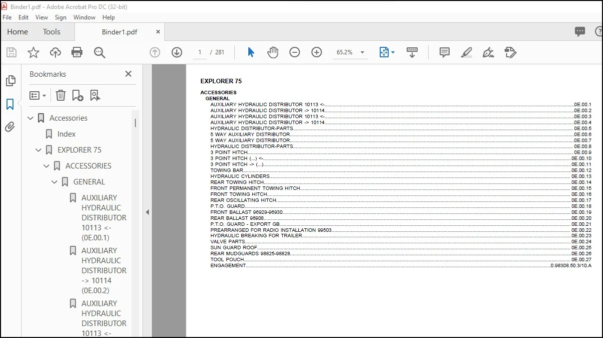Click 'FRONT BALLAST 96929-96930' line
603x338 pixels.
(401, 212)
